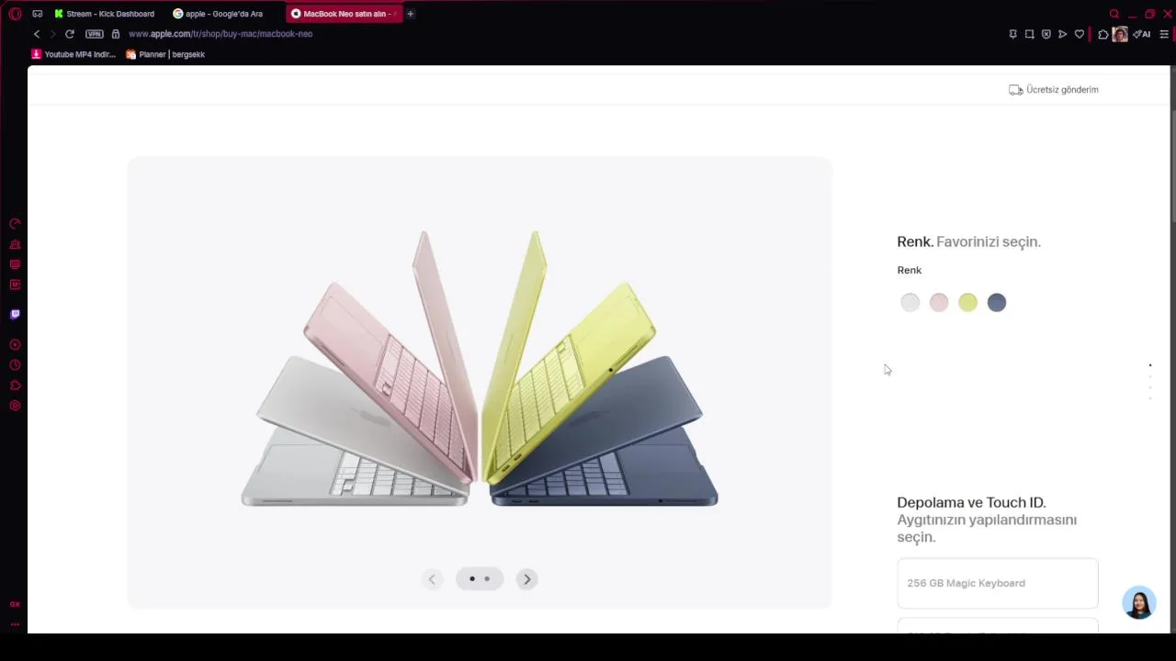Open the third sidebar panel icon below GX Cleaner
The height and width of the screenshot is (661, 1176).
(x=15, y=264)
